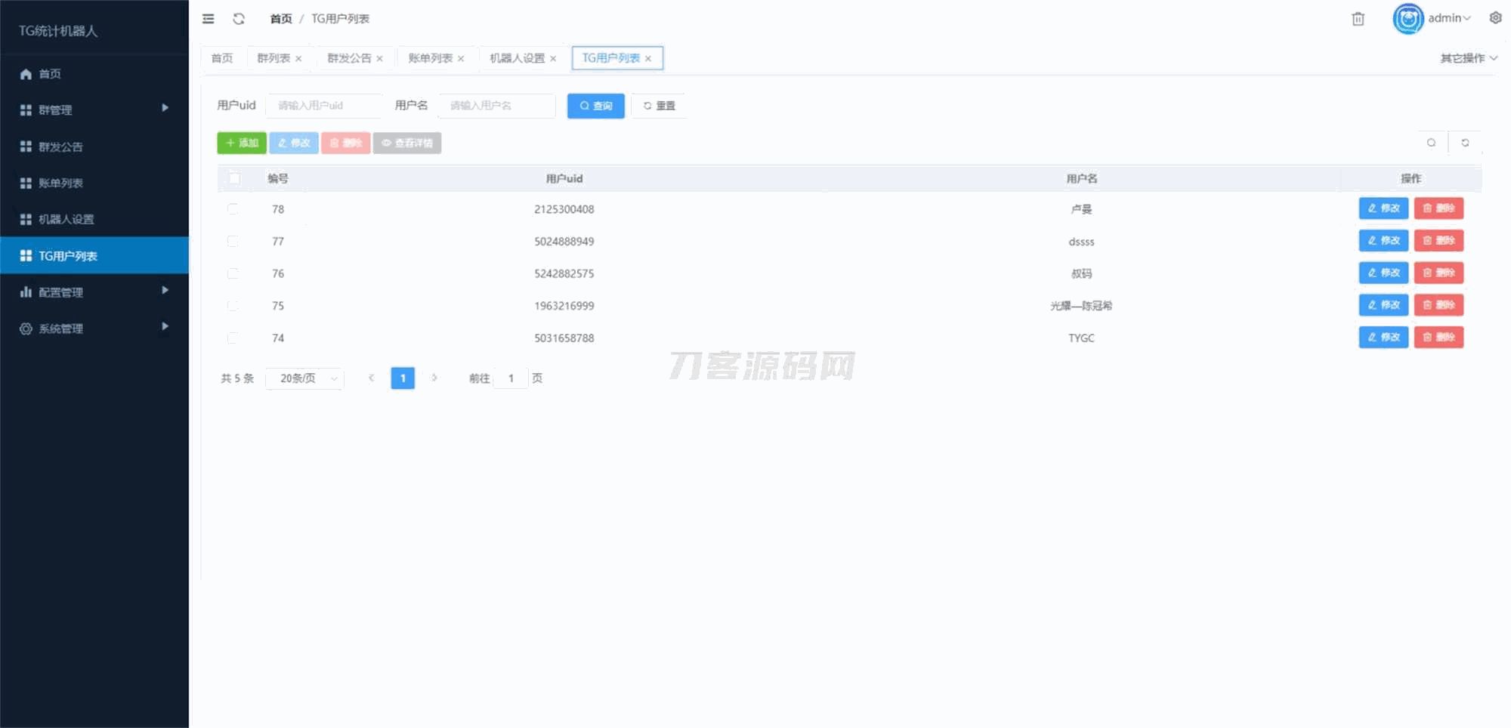The height and width of the screenshot is (728, 1511).
Task: Open the 20条/页 page size dropdown
Action: coord(305,378)
